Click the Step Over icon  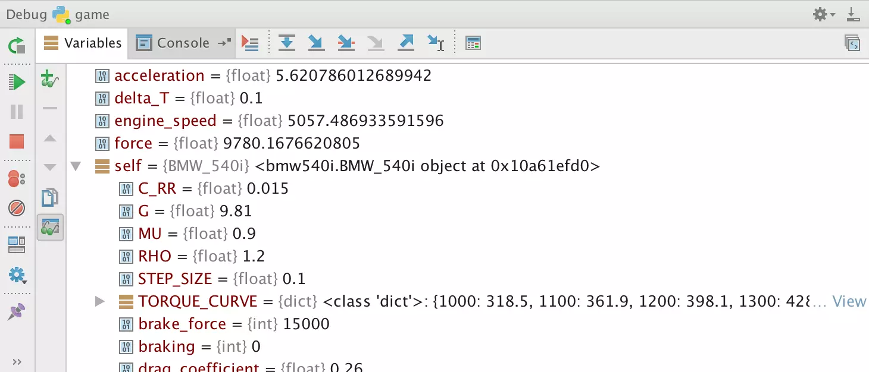click(287, 43)
